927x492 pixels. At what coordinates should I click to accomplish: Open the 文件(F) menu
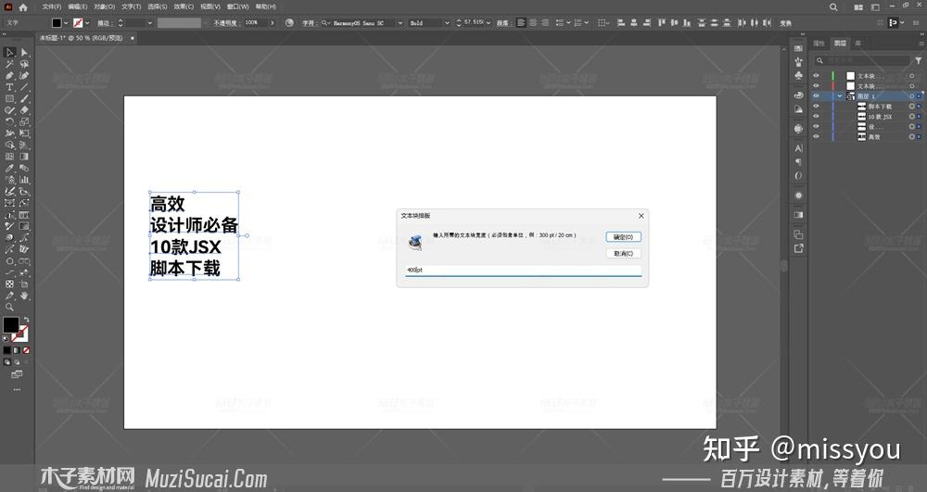tap(51, 7)
